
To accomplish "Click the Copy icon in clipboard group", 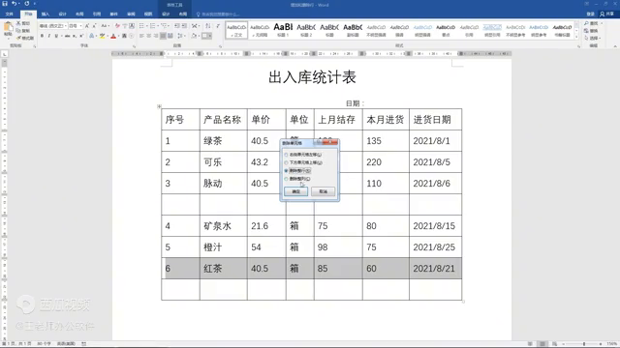I will click(18, 31).
